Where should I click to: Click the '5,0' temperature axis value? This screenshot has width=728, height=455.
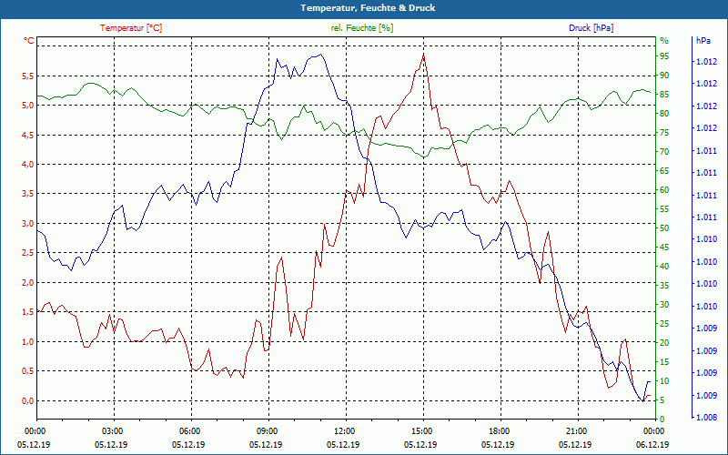(28, 105)
